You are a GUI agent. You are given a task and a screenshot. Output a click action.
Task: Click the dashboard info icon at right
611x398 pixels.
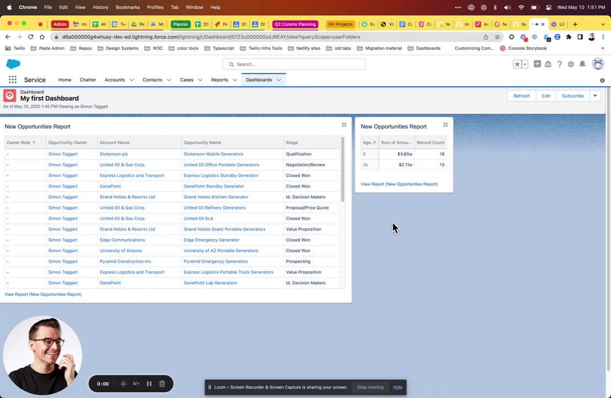(x=602, y=80)
